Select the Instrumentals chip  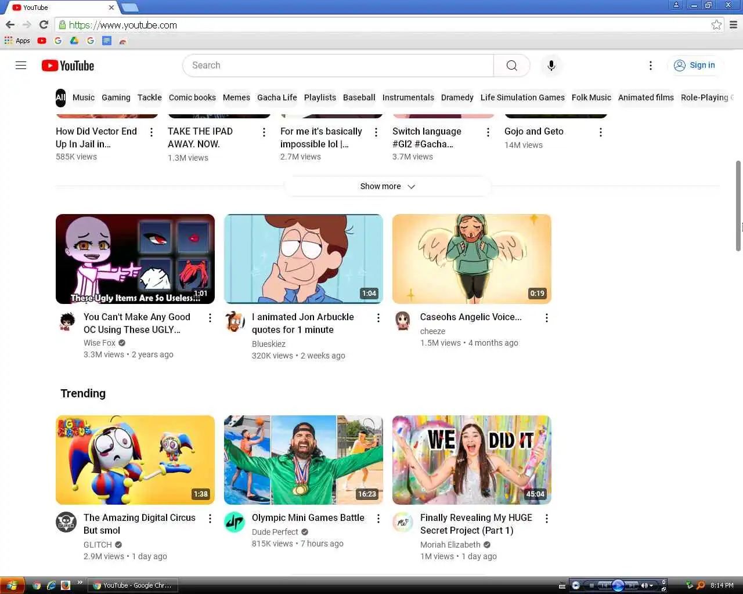tap(408, 97)
